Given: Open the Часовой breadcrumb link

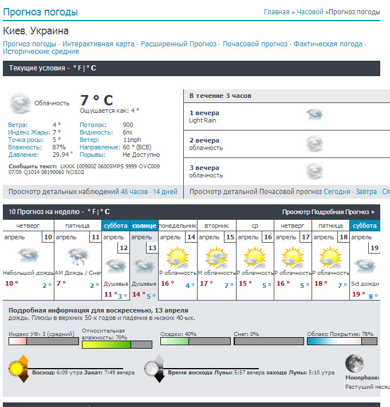Looking at the screenshot, I should [310, 12].
